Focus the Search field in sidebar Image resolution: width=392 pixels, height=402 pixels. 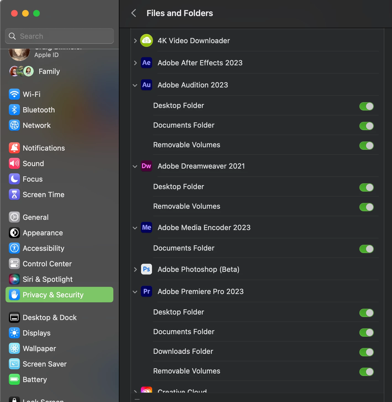pos(59,36)
